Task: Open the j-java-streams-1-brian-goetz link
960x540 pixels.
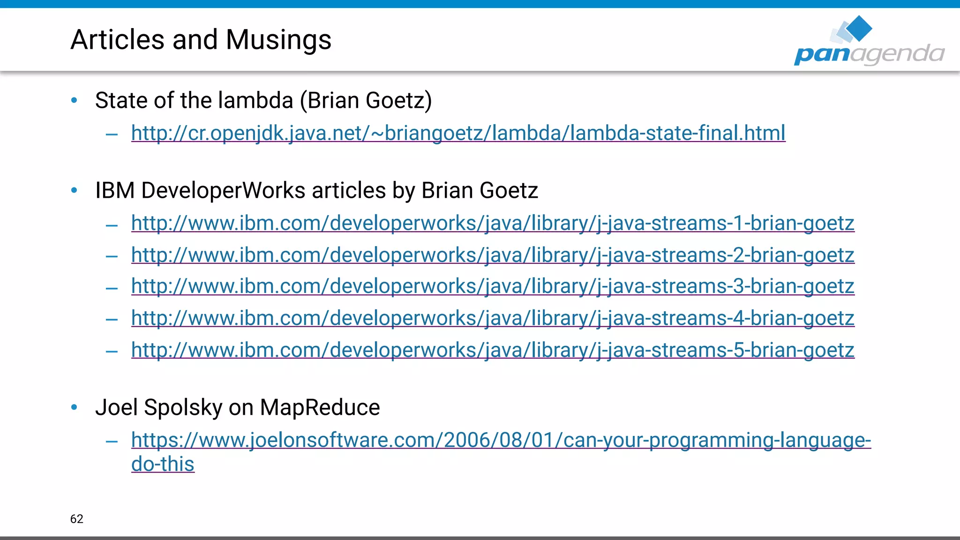Action: [492, 223]
